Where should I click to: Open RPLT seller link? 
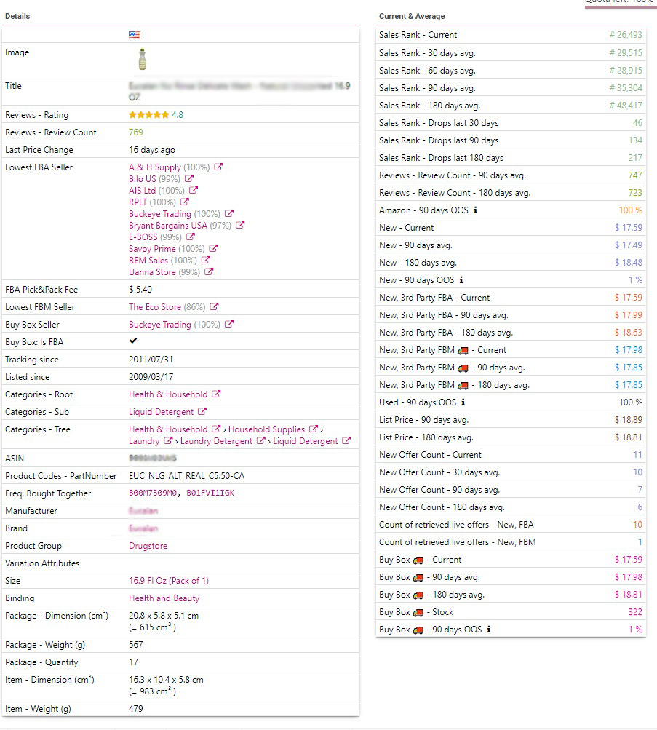[x=138, y=202]
